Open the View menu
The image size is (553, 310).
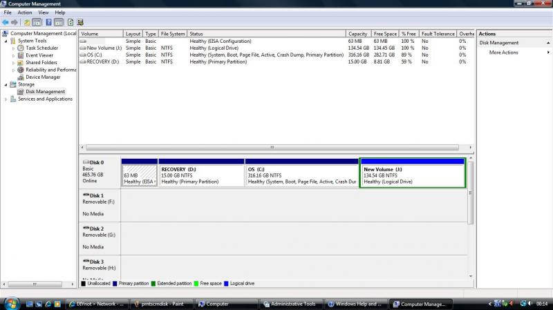44,12
